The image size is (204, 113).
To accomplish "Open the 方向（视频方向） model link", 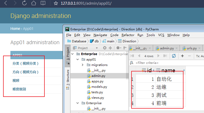I will tap(25, 72).
